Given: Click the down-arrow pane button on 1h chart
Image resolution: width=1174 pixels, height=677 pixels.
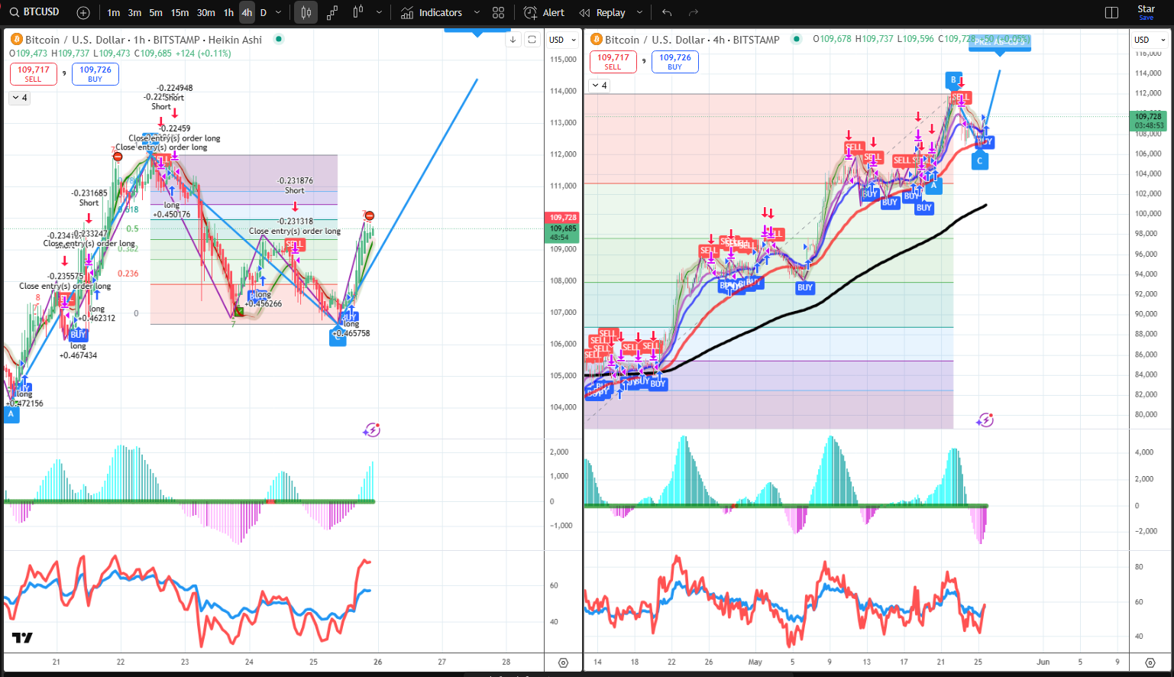Looking at the screenshot, I should 513,40.
